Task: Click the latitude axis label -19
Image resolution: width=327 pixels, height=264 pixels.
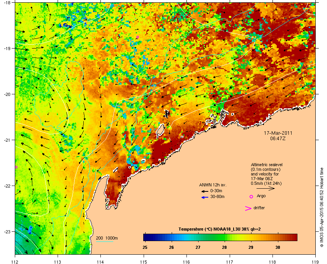Action: click(x=7, y=49)
